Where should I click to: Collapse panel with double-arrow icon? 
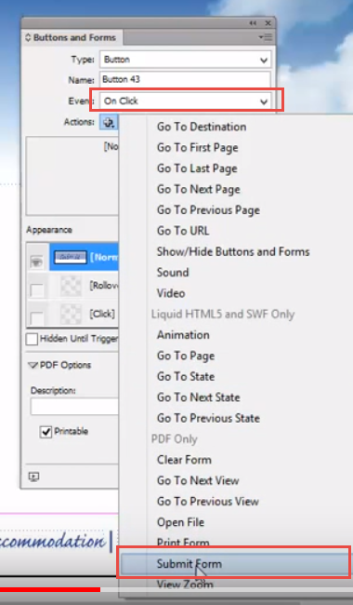click(x=253, y=23)
